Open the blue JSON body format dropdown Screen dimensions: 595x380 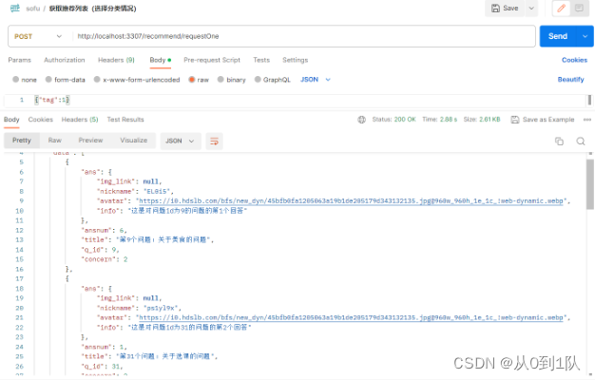[x=316, y=79]
